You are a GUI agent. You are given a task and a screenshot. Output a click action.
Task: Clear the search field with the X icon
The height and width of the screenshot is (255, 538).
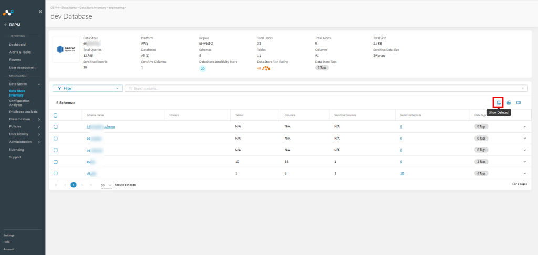[x=523, y=88]
